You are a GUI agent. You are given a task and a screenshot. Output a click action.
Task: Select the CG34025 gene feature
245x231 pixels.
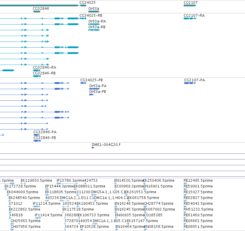click(x=83, y=5)
